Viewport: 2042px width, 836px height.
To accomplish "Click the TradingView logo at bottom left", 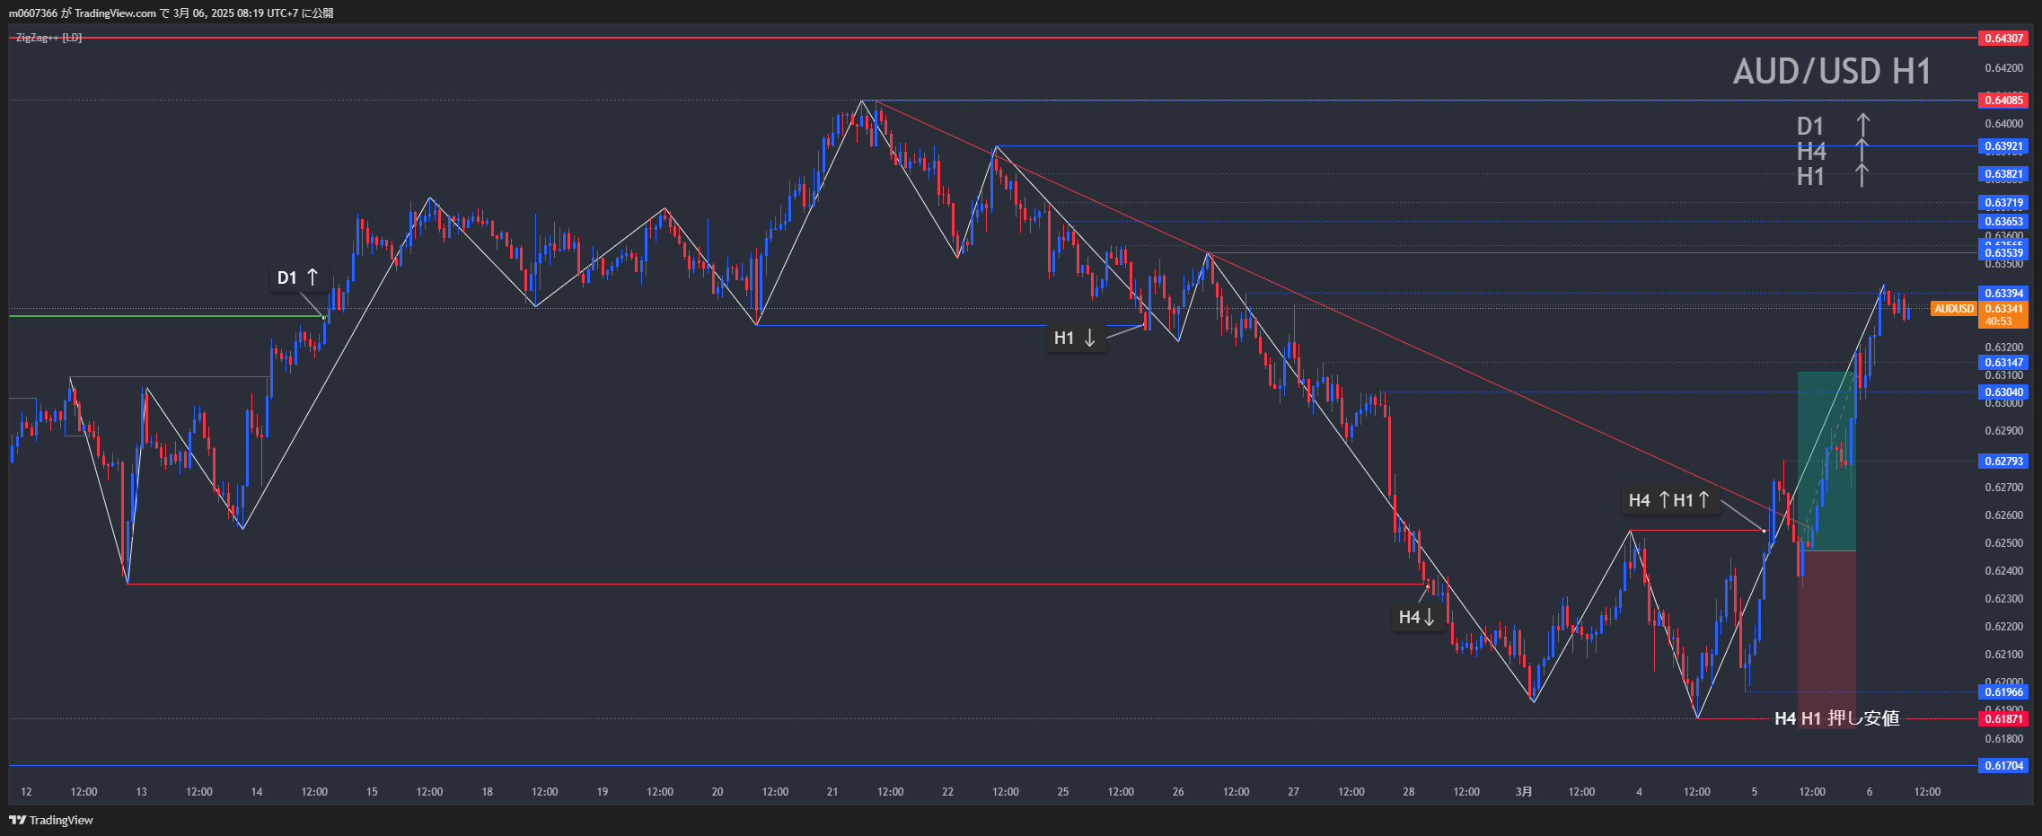I will [x=51, y=820].
